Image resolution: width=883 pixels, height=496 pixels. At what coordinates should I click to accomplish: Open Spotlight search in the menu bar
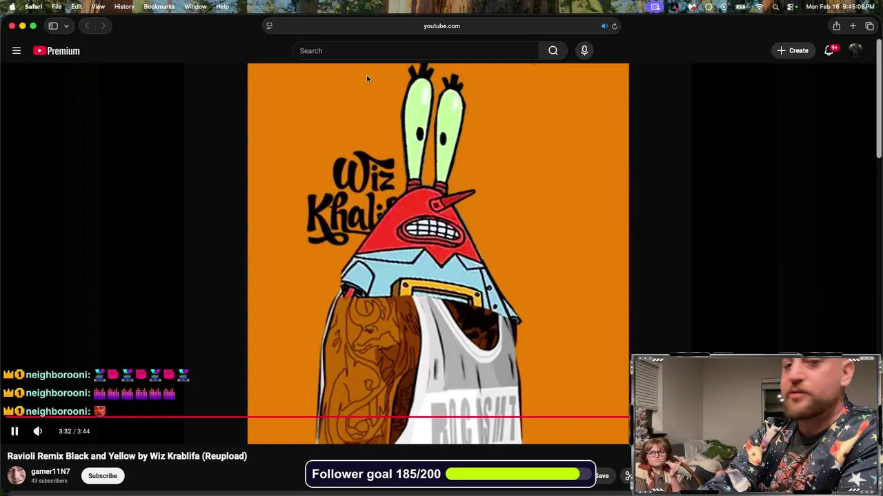(x=775, y=7)
